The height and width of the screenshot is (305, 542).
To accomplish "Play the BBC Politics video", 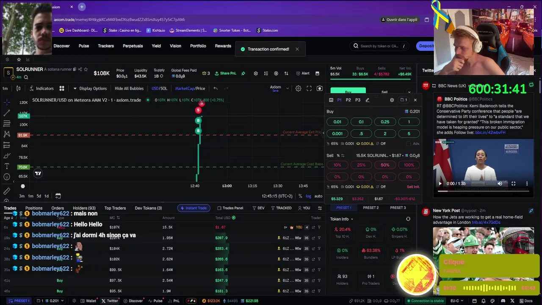I will [x=440, y=183].
